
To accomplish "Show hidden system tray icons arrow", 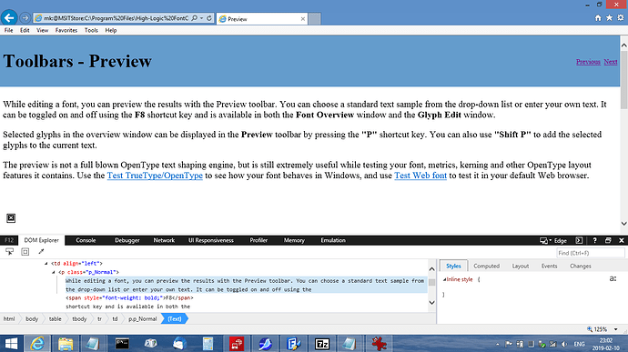I will coord(498,344).
